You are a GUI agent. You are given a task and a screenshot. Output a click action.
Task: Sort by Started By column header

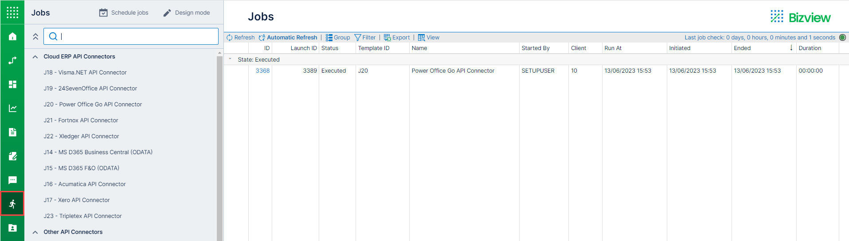tap(544, 48)
